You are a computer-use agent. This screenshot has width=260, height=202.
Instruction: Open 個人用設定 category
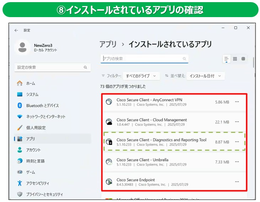(53, 128)
